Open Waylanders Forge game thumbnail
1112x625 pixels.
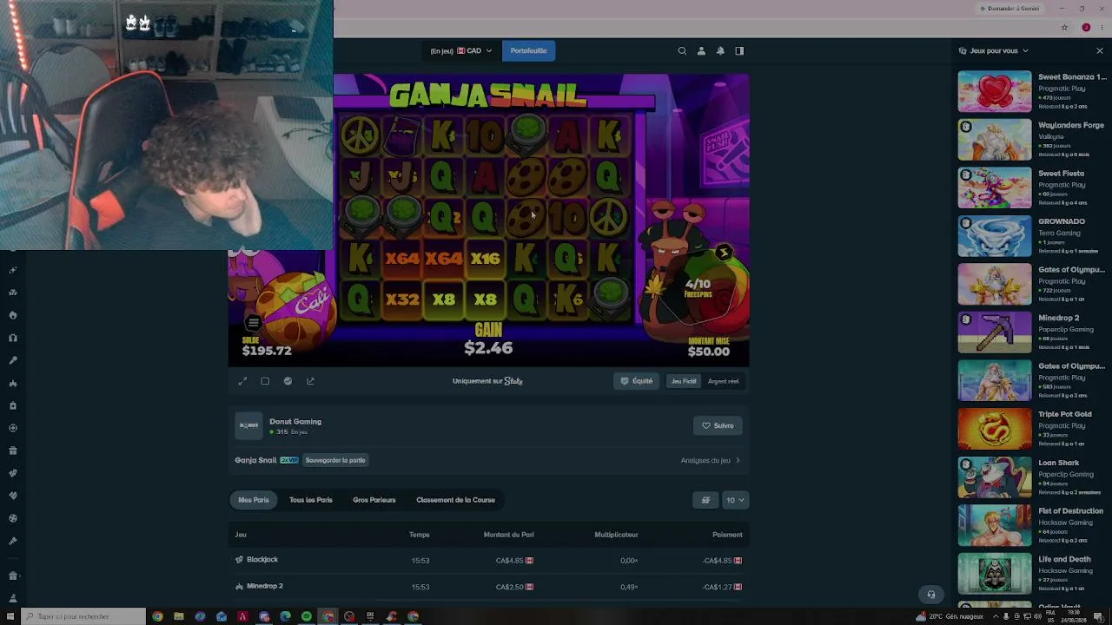tap(995, 140)
